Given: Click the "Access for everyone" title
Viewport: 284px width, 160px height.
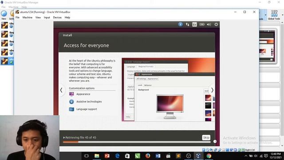Looking at the screenshot, I should pos(86,45).
